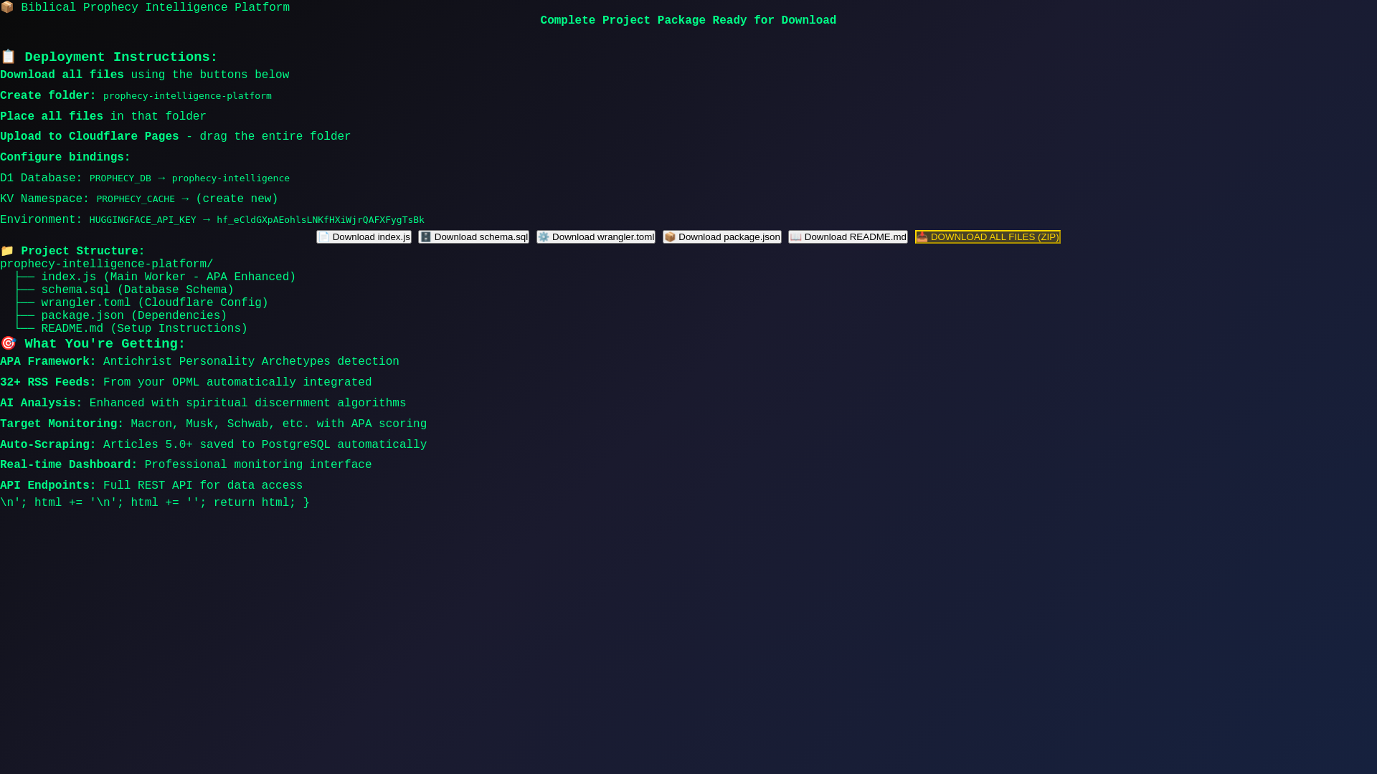Click the box icon on Download package.json

(670, 237)
